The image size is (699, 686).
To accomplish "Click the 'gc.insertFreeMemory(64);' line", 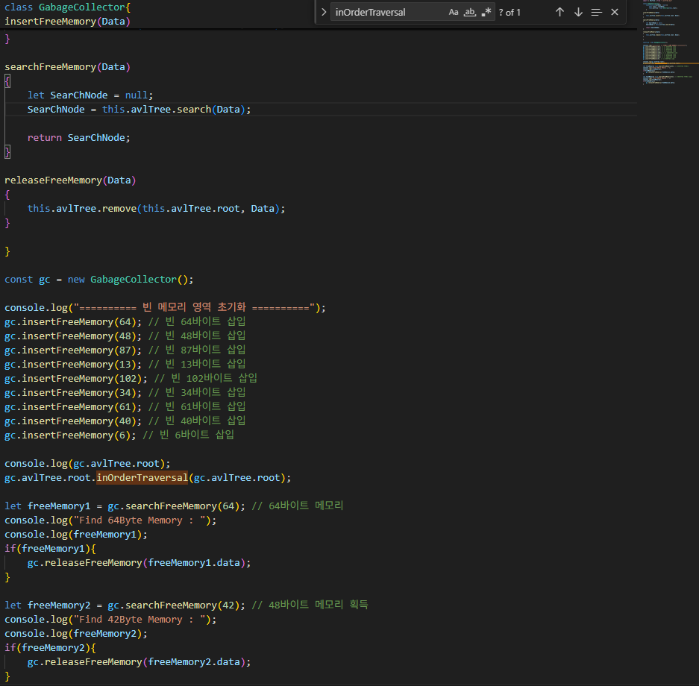I will point(125,322).
